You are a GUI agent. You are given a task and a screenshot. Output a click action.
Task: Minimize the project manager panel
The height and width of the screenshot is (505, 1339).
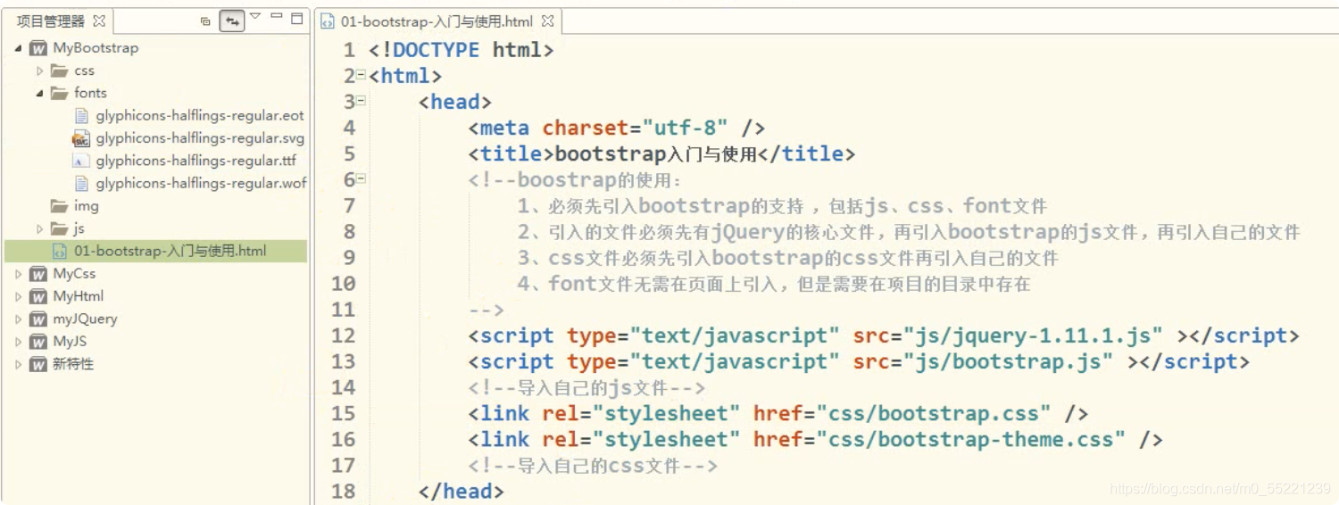[x=276, y=16]
